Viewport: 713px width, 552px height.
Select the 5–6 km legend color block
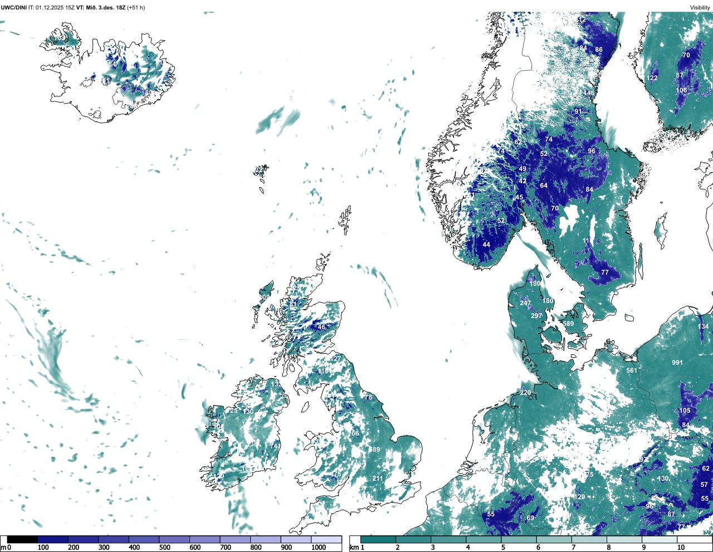(x=519, y=539)
